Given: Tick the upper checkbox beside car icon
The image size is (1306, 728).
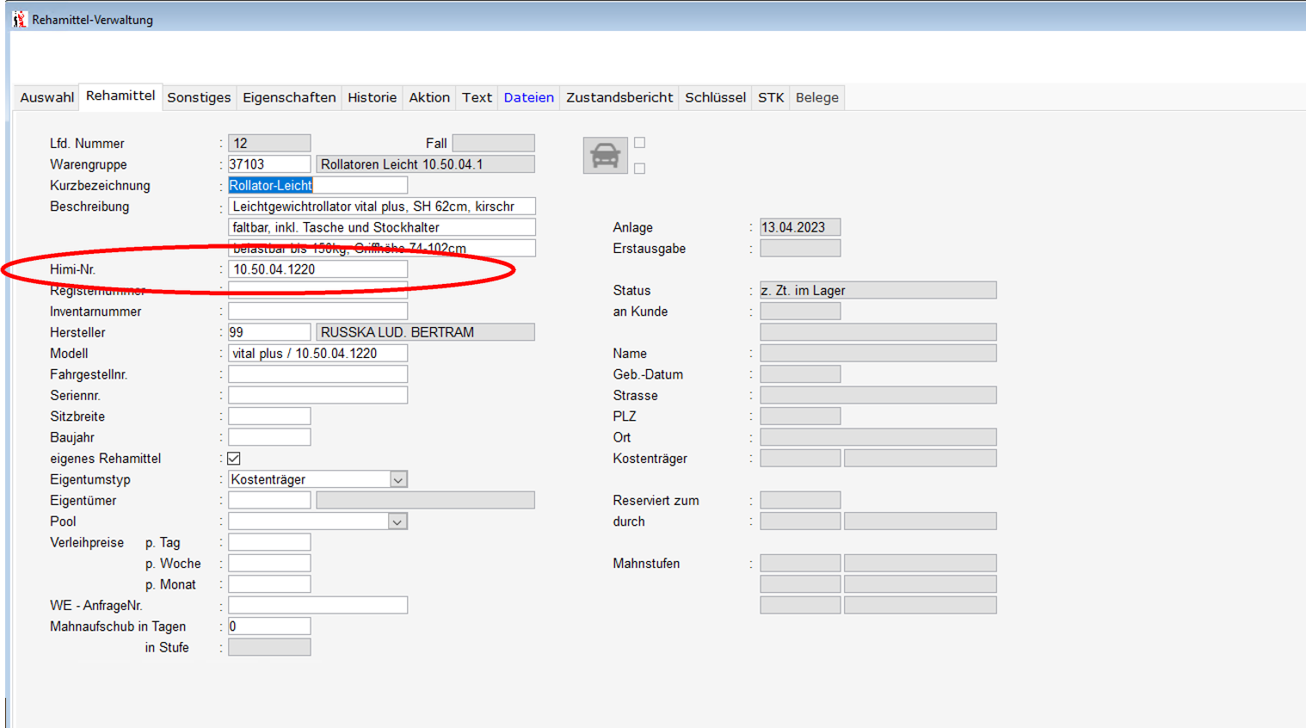Looking at the screenshot, I should [639, 143].
